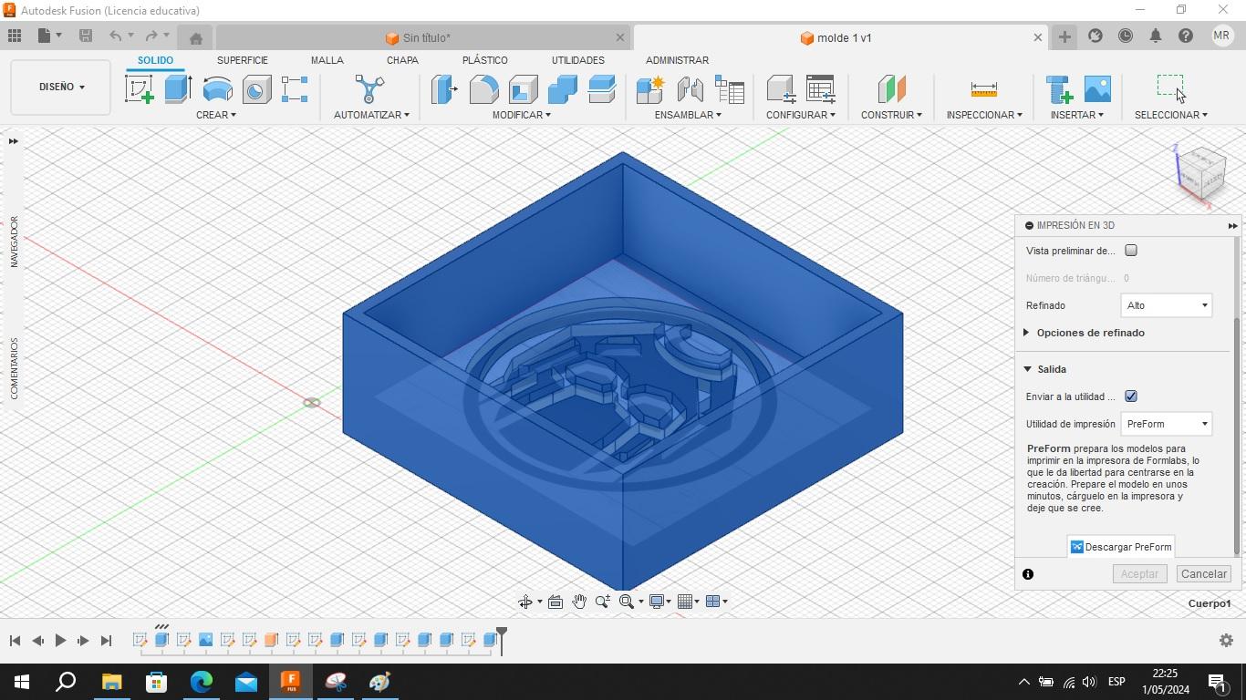Viewport: 1246px width, 700px height.
Task: Play the timeline history
Action: click(x=60, y=641)
